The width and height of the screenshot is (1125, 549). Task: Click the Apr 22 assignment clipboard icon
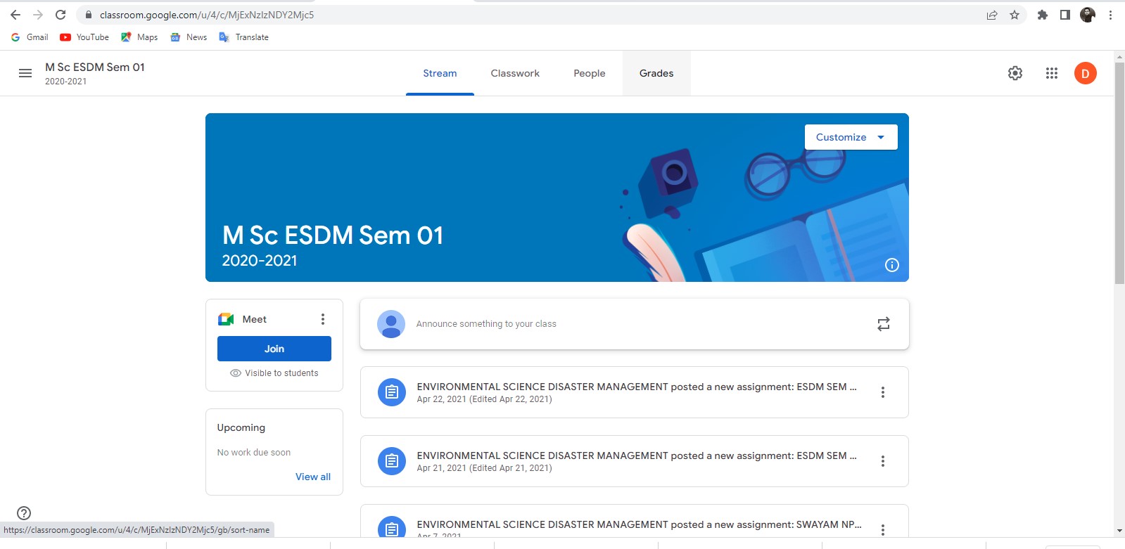(392, 392)
